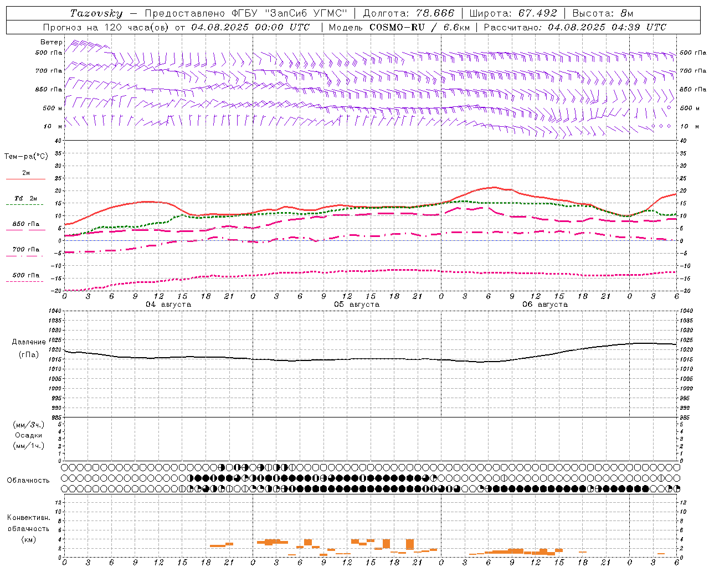
Task: Click the 500 гПа temperature legend label
Action: point(26,275)
